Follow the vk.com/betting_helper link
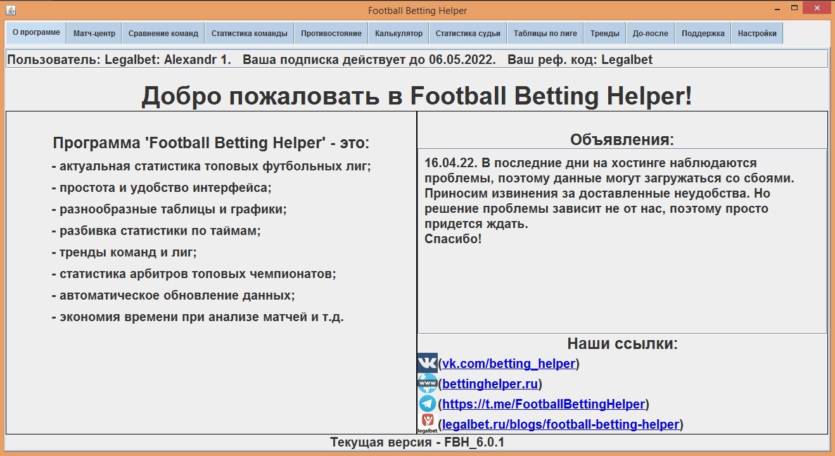Screen dimensions: 835x456 coord(509,364)
